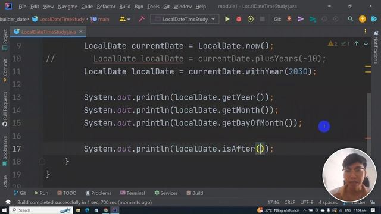Open Run menu
The image size is (381, 214).
point(139,7)
